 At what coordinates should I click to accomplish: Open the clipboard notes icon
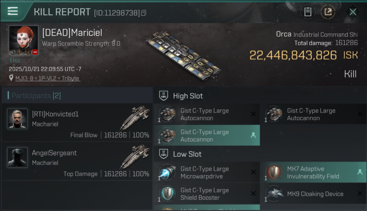tap(308, 12)
